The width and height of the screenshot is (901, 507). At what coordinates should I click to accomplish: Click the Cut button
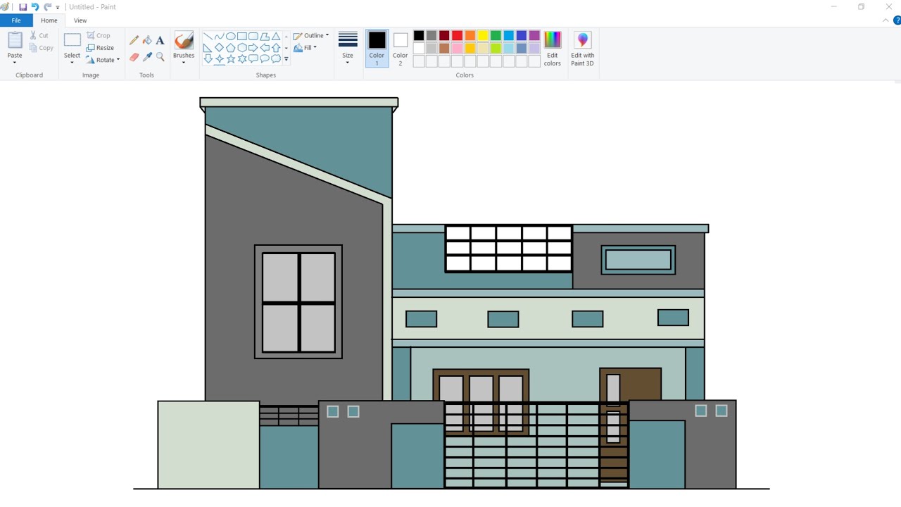pyautogui.click(x=39, y=35)
